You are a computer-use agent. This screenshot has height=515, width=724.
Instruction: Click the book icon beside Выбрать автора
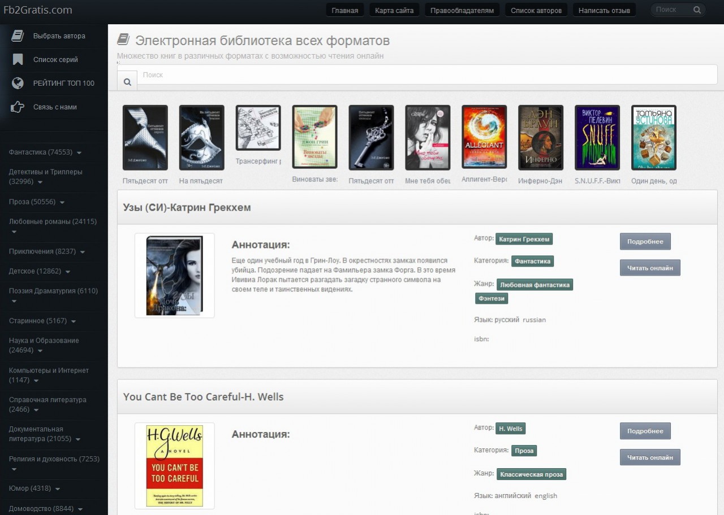(x=18, y=36)
